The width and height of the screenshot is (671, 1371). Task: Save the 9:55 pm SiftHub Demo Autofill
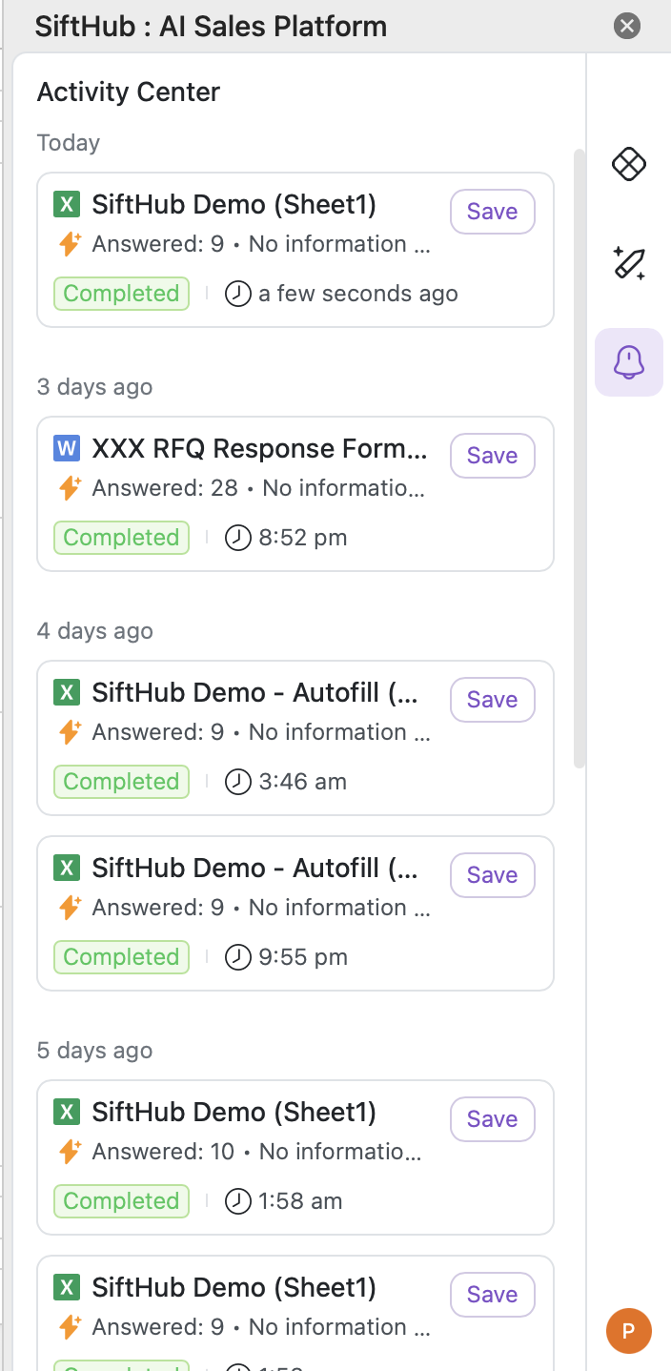click(492, 875)
